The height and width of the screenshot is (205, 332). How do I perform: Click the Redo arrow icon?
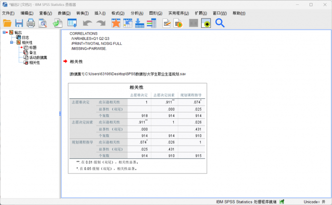101,23
